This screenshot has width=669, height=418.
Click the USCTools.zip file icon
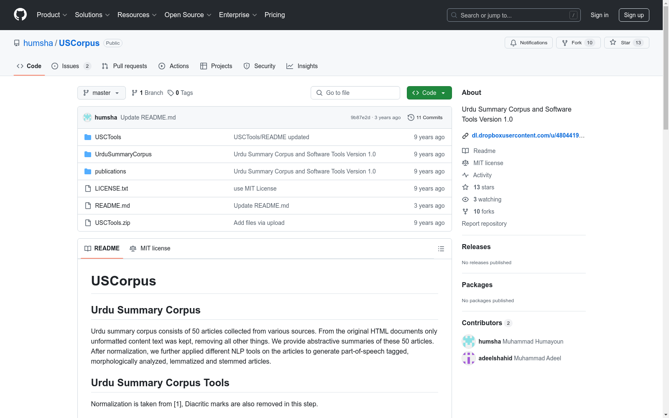click(x=88, y=223)
